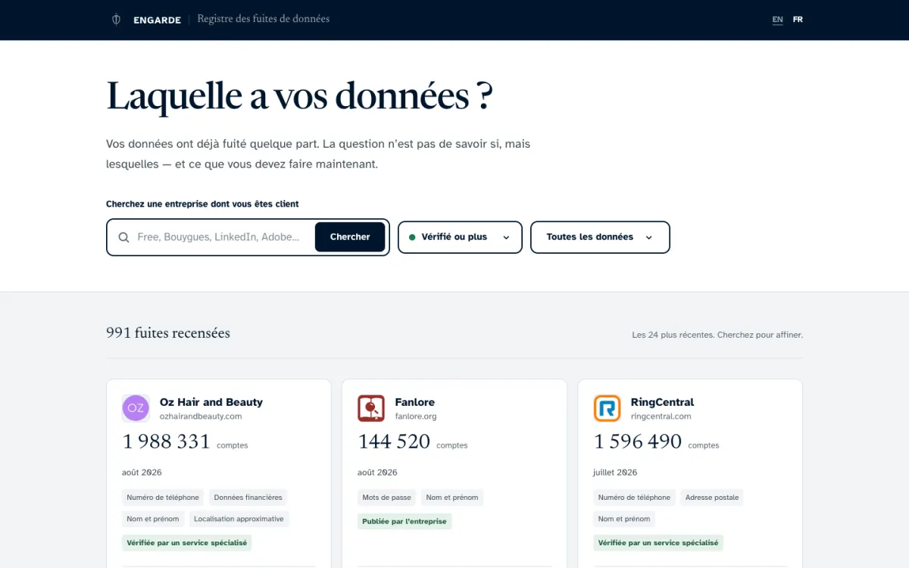Click 'Numéro de téléphone' tag on RingCentral card
The height and width of the screenshot is (568, 909).
click(634, 498)
